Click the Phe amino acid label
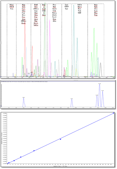This screenshot has width=117, height=169. point(96,13)
